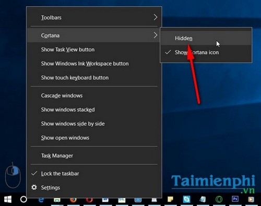The width and height of the screenshot is (261, 206).
Task: Open the Windows Start button
Action: pyautogui.click(x=8, y=199)
